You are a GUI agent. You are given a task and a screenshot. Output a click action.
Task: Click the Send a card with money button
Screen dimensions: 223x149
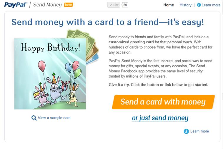pyautogui.click(x=163, y=102)
